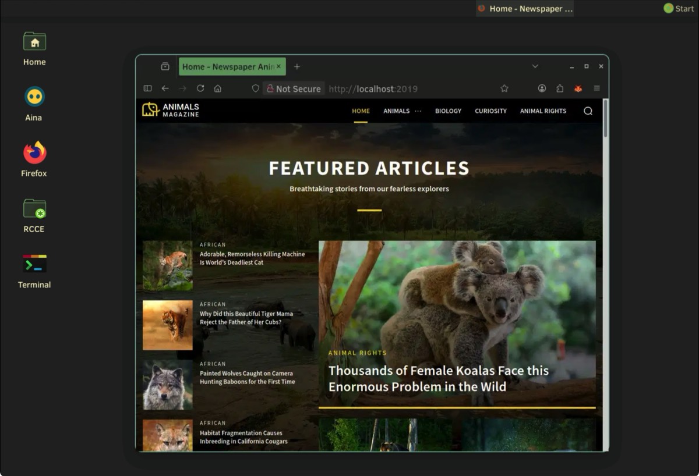This screenshot has height=476, width=699.
Task: Click the Not Secure connection indicator
Action: [293, 88]
